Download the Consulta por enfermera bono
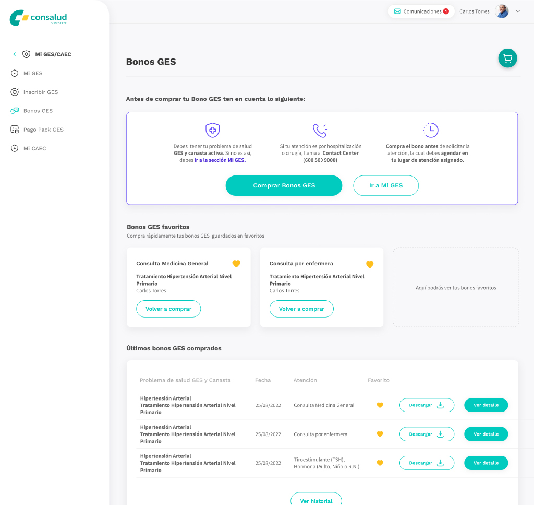The height and width of the screenshot is (505, 534). click(426, 434)
